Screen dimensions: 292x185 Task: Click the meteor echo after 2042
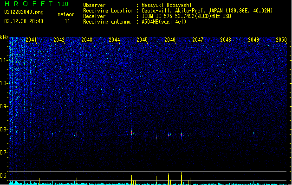click(77, 134)
